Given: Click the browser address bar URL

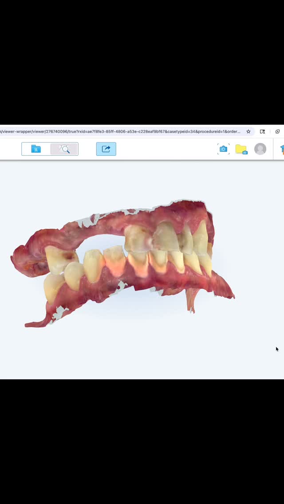Looking at the screenshot, I should [120, 131].
